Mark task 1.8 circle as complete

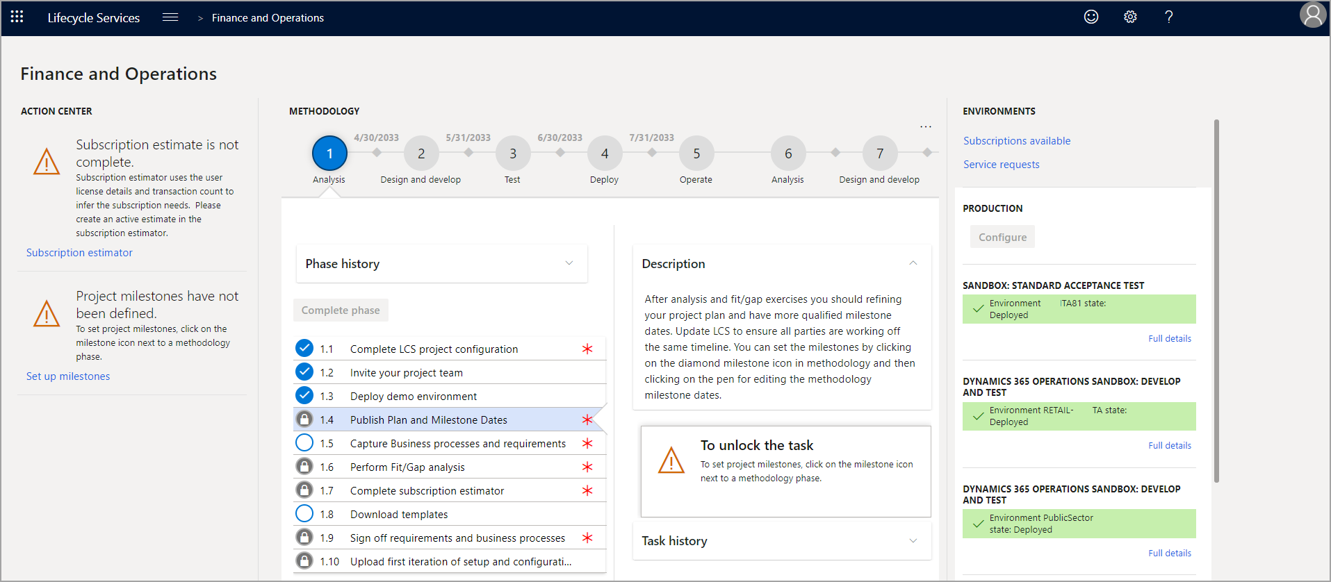click(x=304, y=514)
